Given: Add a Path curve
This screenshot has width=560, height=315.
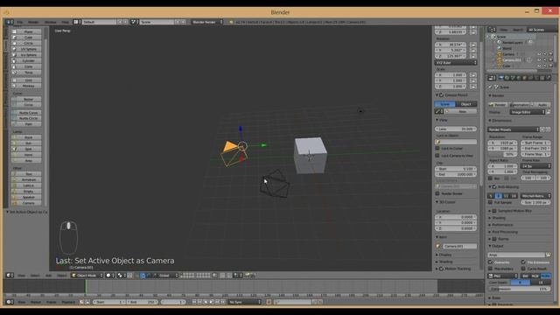Looking at the screenshot, I should (26, 124).
